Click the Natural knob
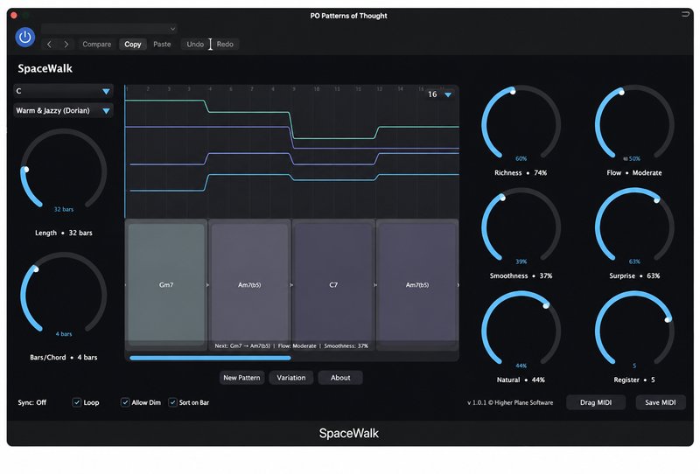 click(521, 331)
